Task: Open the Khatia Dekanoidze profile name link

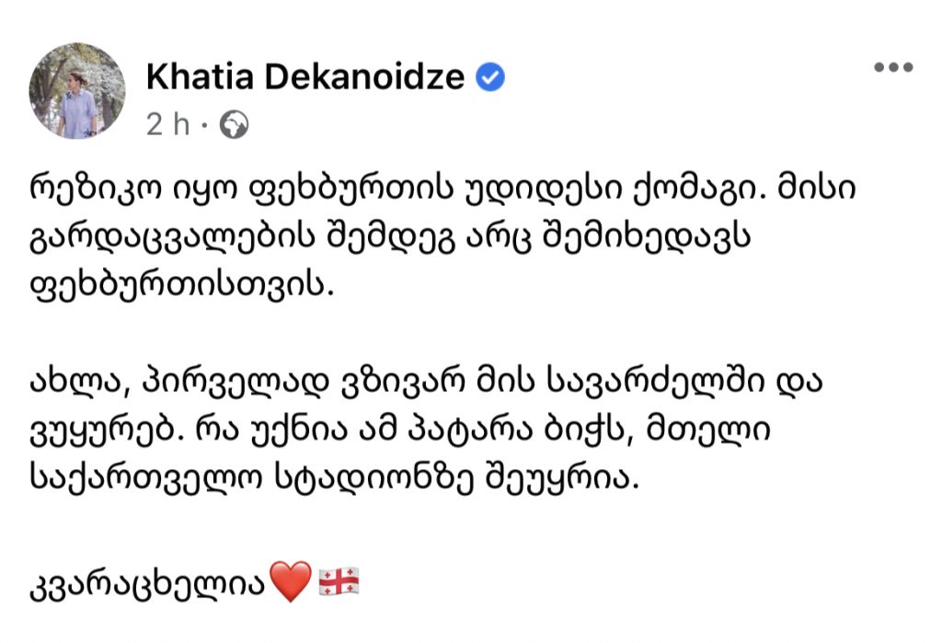Action: (x=305, y=77)
